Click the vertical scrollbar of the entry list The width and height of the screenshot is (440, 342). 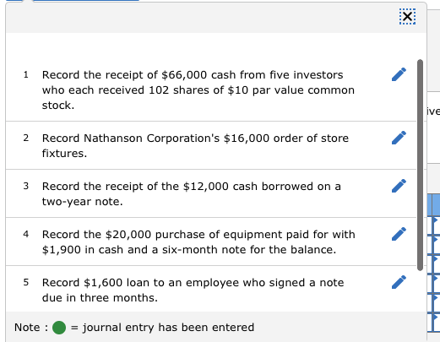pyautogui.click(x=420, y=165)
